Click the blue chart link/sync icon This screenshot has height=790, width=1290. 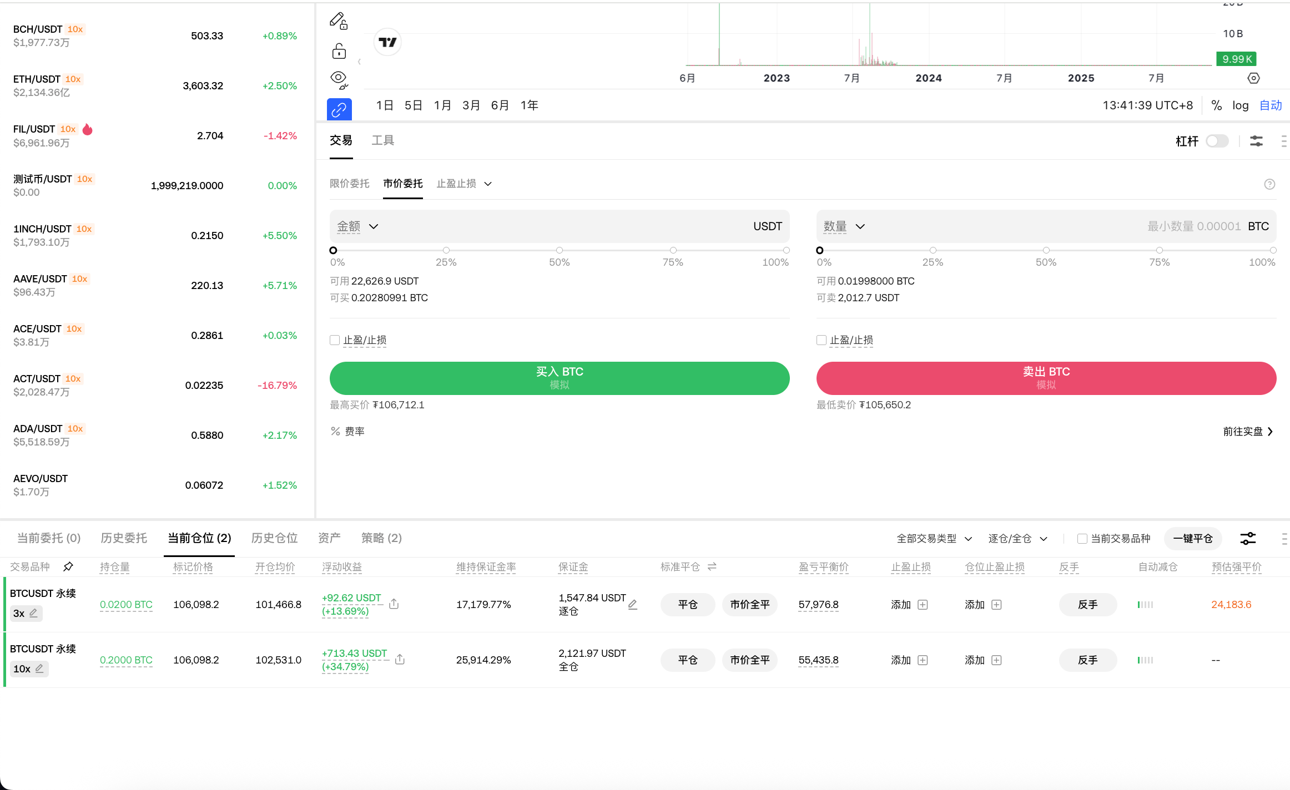(339, 109)
